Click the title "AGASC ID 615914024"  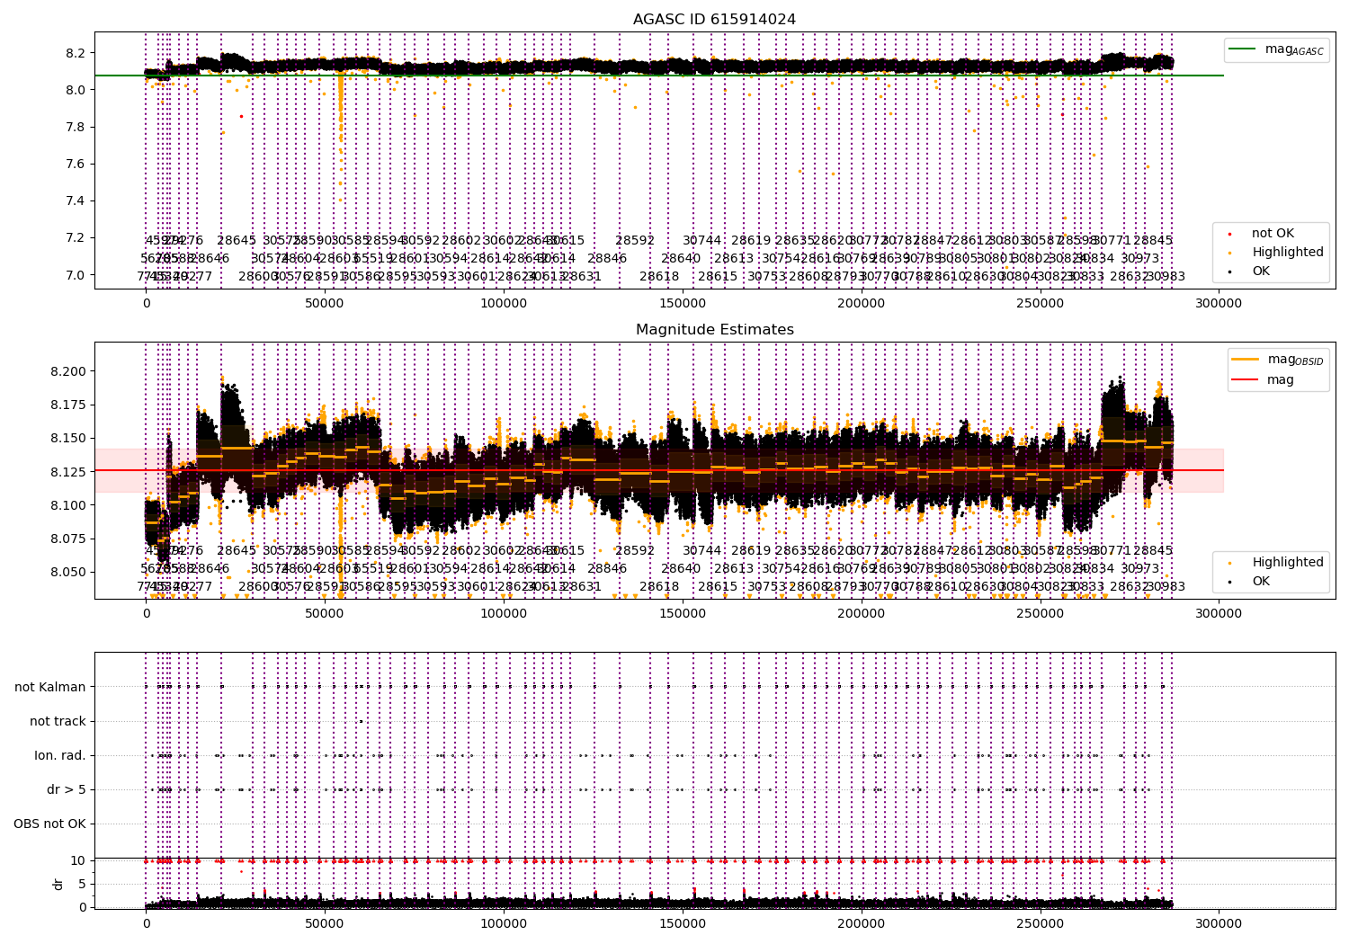pyautogui.click(x=714, y=20)
